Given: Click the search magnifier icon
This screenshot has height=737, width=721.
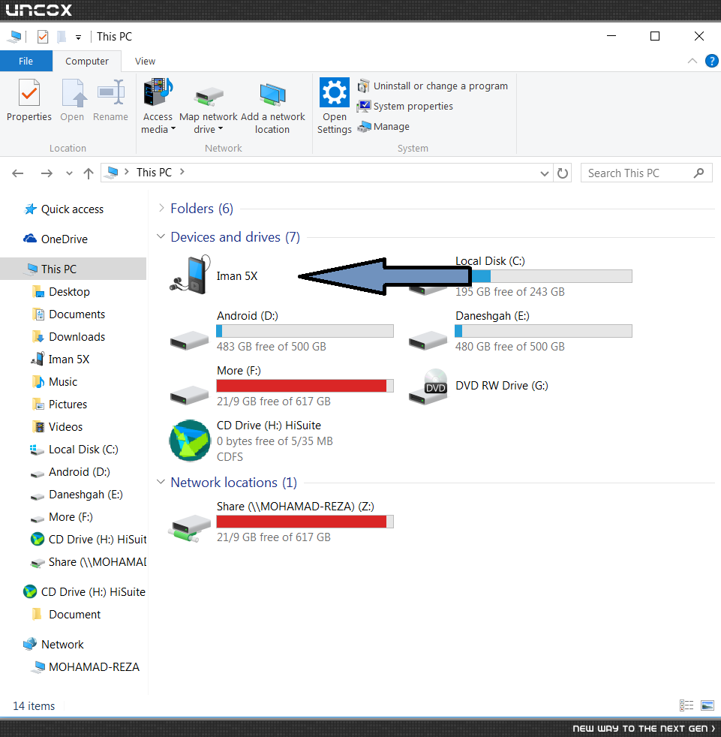Looking at the screenshot, I should [699, 173].
